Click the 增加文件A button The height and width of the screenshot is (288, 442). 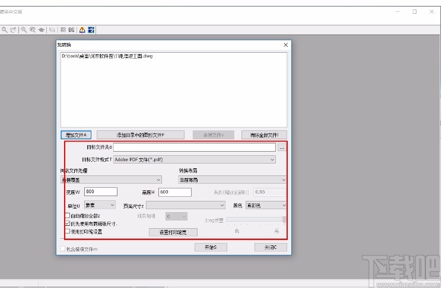pyautogui.click(x=76, y=135)
